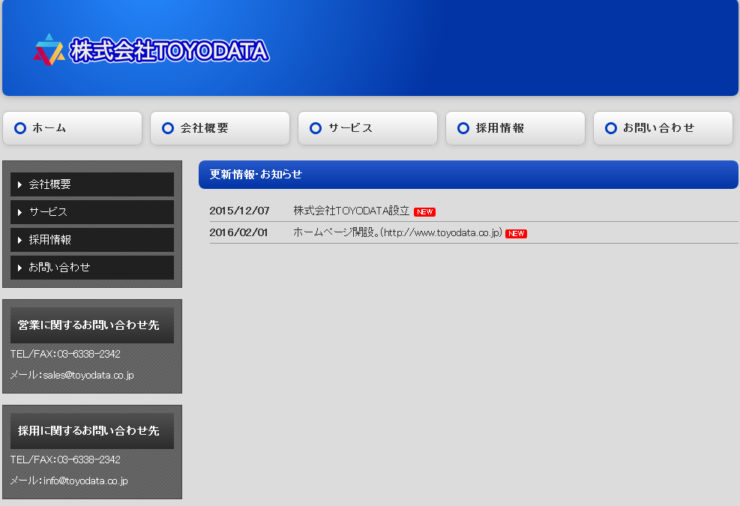This screenshot has width=740, height=506.
Task: Click the circle icon beside top 採用情報
Action: click(463, 128)
